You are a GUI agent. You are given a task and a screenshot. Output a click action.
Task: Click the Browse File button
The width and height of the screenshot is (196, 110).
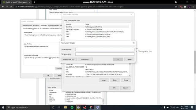[x=85, y=59]
